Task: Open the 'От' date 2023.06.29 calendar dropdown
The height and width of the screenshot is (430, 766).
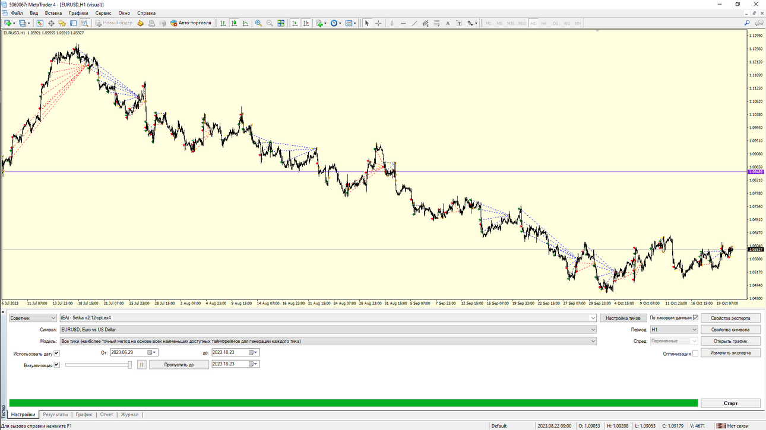Action: click(153, 352)
